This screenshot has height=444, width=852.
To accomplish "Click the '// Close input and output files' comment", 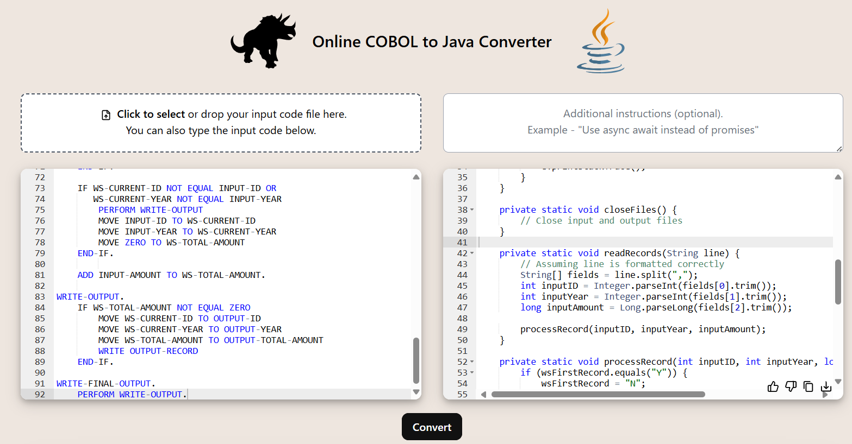I will coord(601,221).
